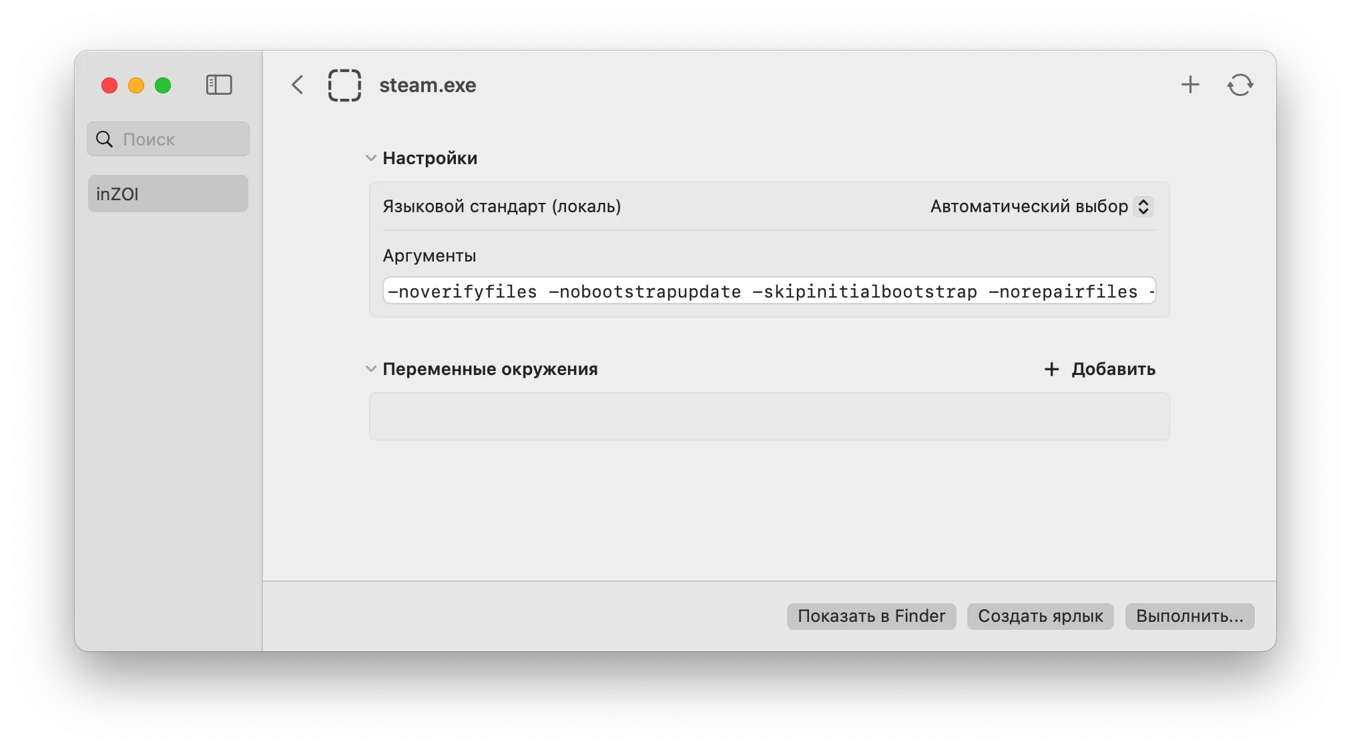
Task: Toggle the sidebar visibility icon
Action: tap(219, 85)
